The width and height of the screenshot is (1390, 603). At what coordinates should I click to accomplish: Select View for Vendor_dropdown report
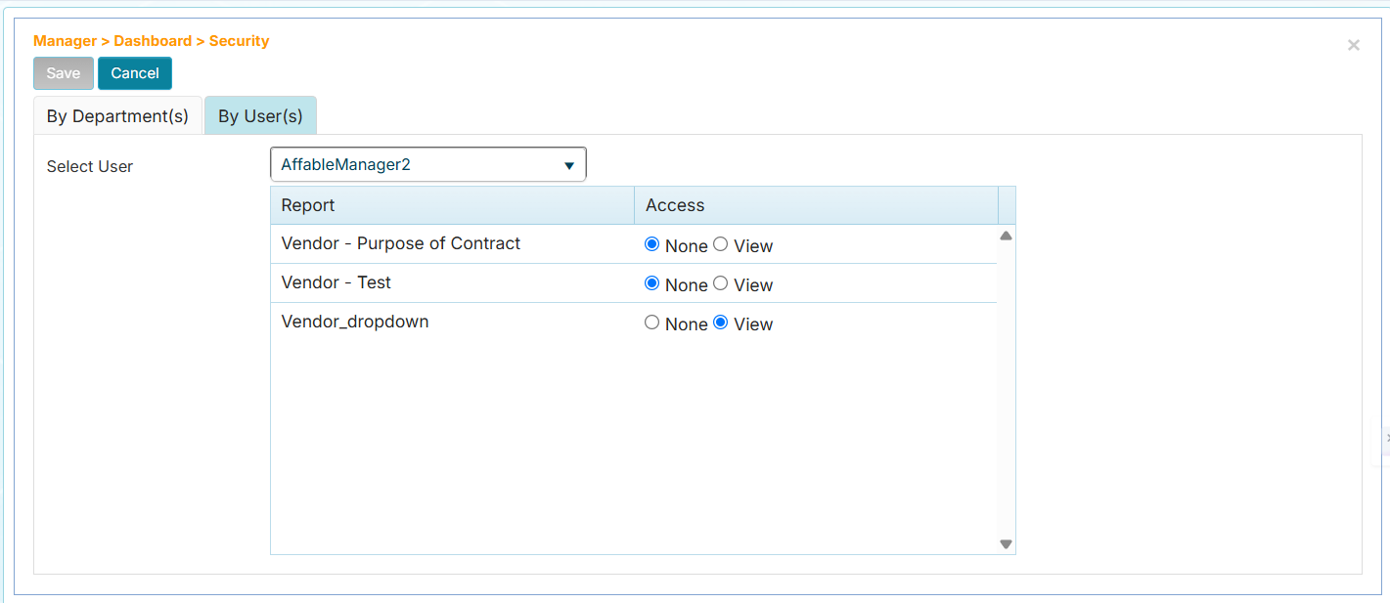click(720, 323)
